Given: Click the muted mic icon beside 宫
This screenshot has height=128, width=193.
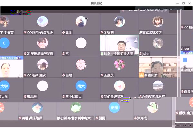Looking at the screenshot, I should click(64, 54).
